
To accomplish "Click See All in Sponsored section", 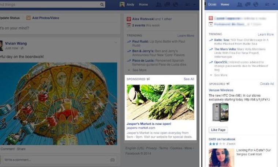I will (189, 79).
